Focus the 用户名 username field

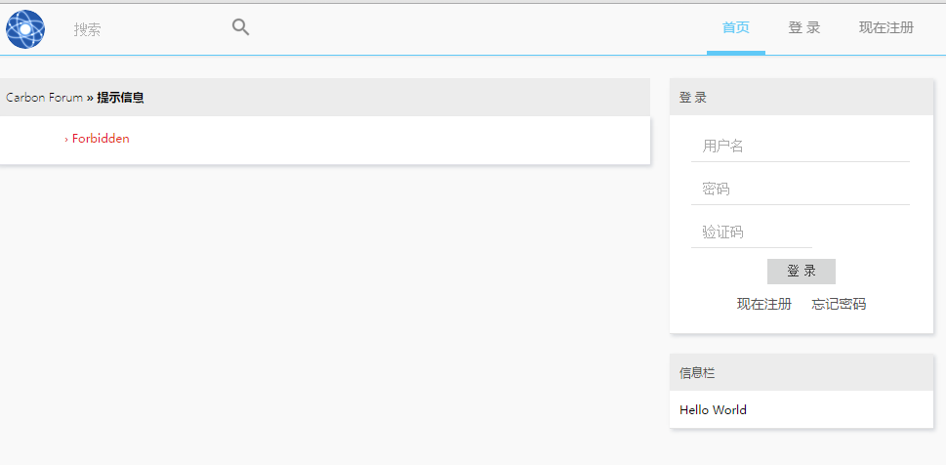[x=800, y=147]
